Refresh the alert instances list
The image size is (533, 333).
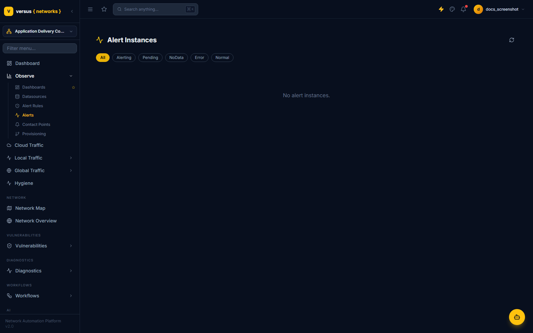click(x=512, y=40)
